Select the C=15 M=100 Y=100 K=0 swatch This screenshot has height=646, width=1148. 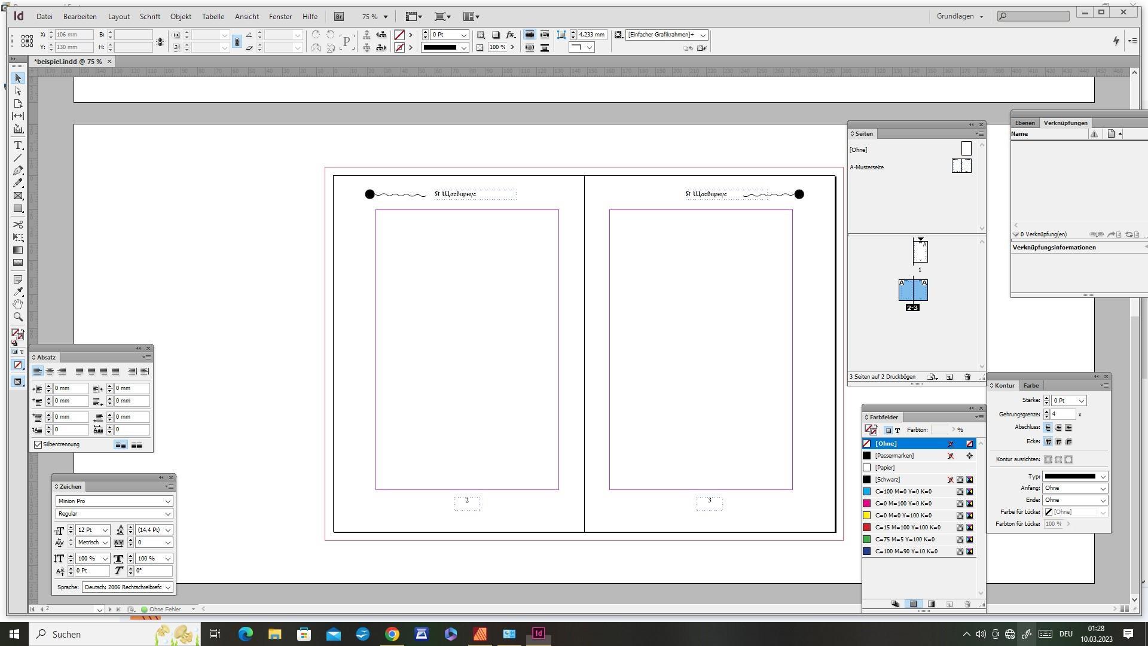pos(907,528)
